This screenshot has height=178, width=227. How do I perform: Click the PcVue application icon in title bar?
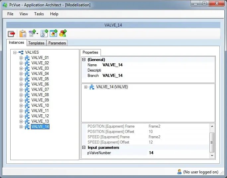point(4,4)
